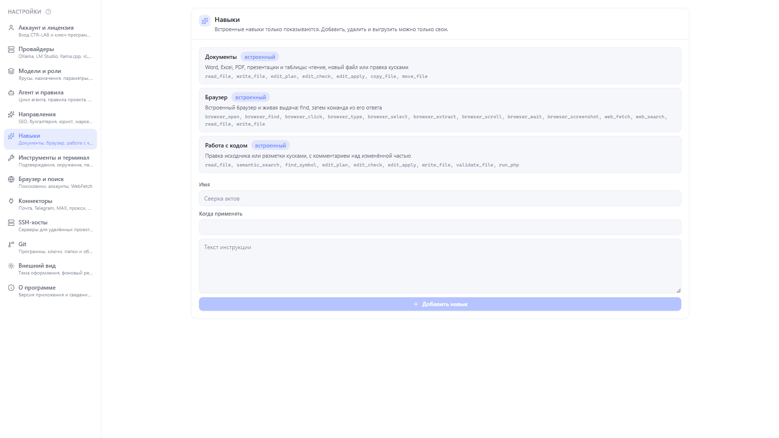Click встроенный badge next to Работа с кодом
Viewport: 779px width, 438px height.
click(270, 146)
